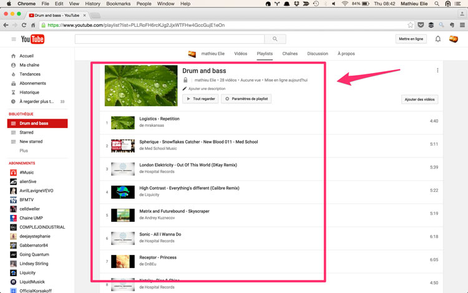This screenshot has width=468, height=293.
Task: Open the Wi-Fi status menu
Action: point(344,4)
